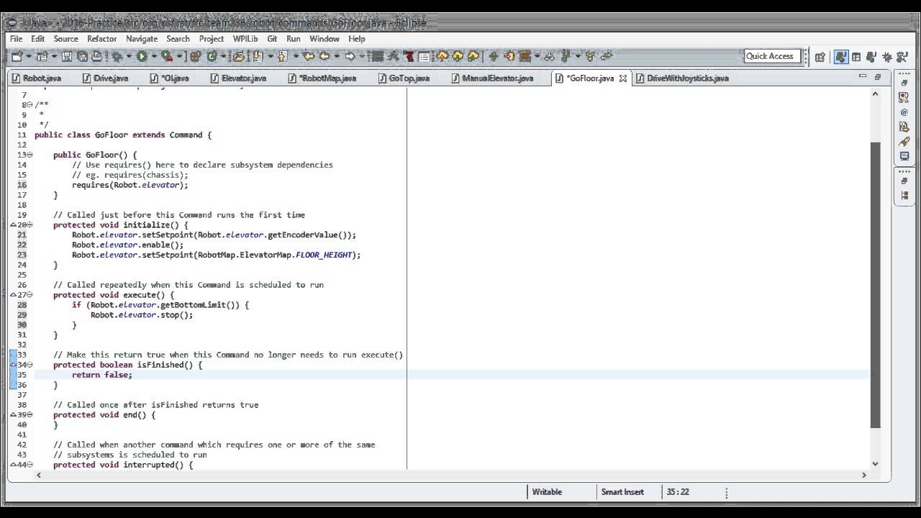
Task: Click the Restore icon atop the right side panel
Action: (904, 83)
